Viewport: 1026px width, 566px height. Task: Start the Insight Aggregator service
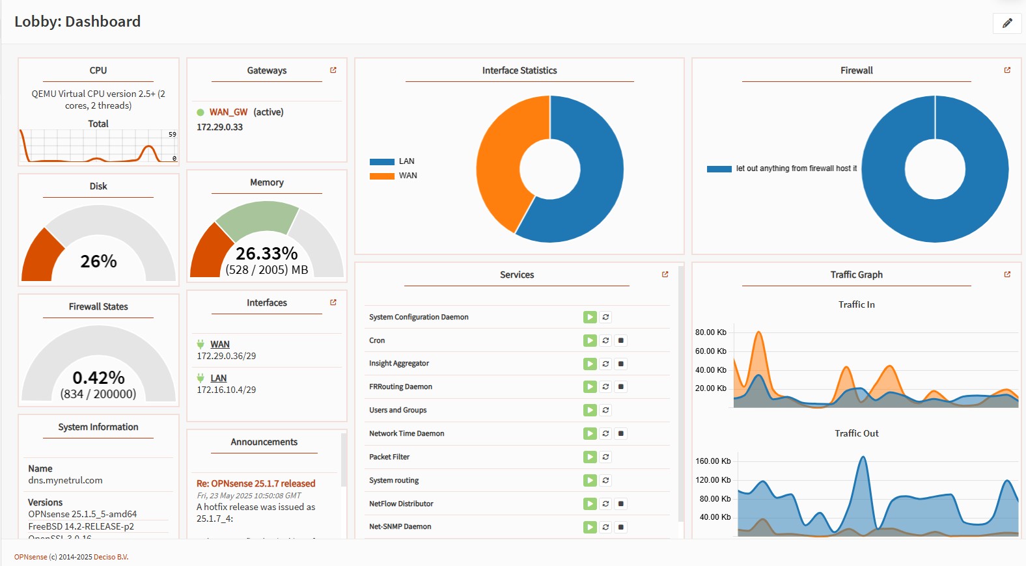(590, 364)
